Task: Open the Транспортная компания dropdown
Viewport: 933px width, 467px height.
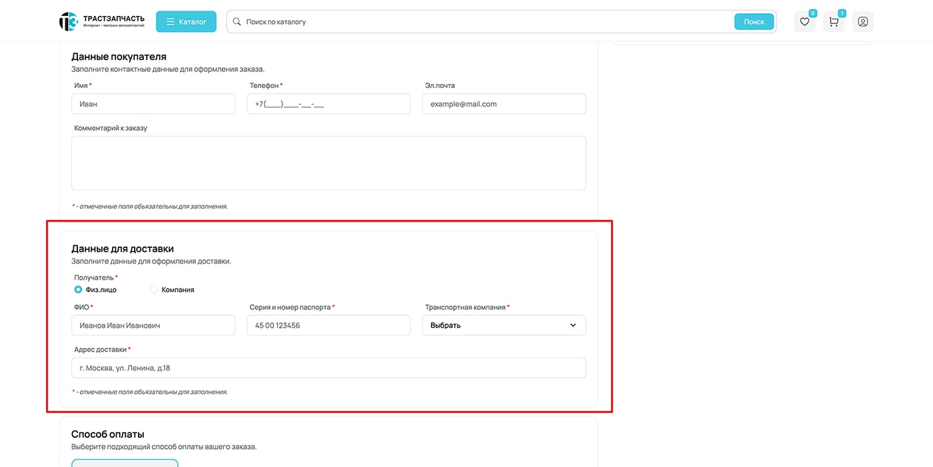Action: pos(504,326)
